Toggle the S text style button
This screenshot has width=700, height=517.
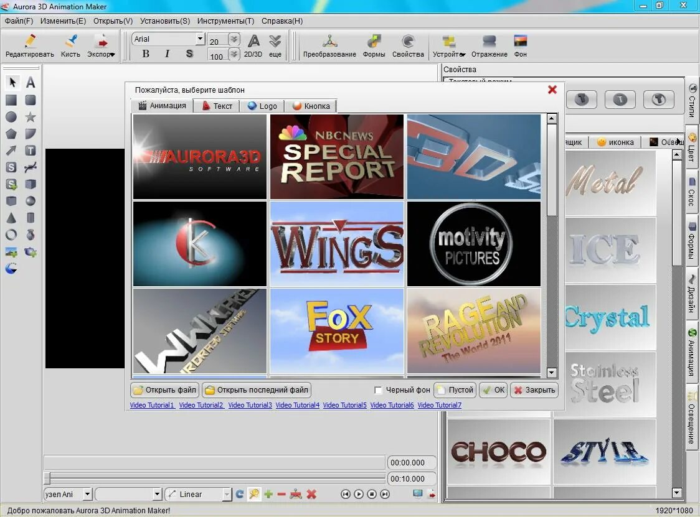click(x=189, y=54)
